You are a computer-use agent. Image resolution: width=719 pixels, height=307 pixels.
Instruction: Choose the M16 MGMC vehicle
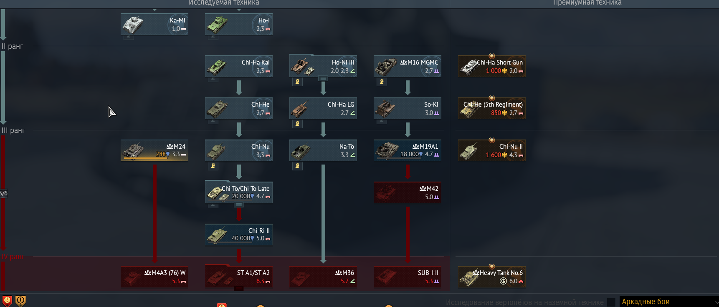click(408, 66)
